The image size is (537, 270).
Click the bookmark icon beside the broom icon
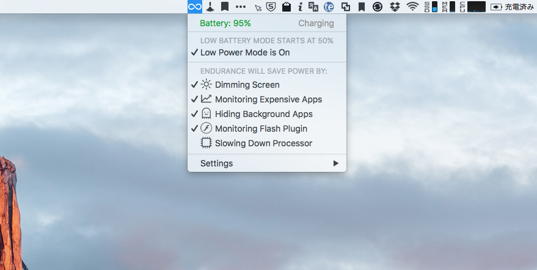[225, 7]
